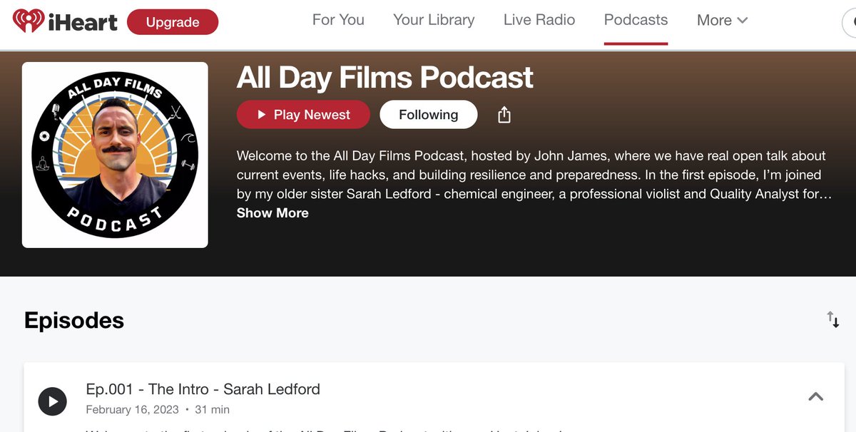Switch the Podcasts tab off by clicking it again
The image size is (856, 432).
click(636, 20)
